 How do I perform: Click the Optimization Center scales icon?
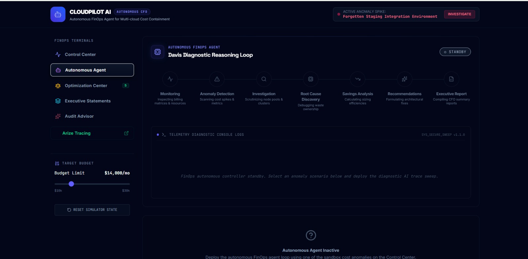pyautogui.click(x=58, y=86)
